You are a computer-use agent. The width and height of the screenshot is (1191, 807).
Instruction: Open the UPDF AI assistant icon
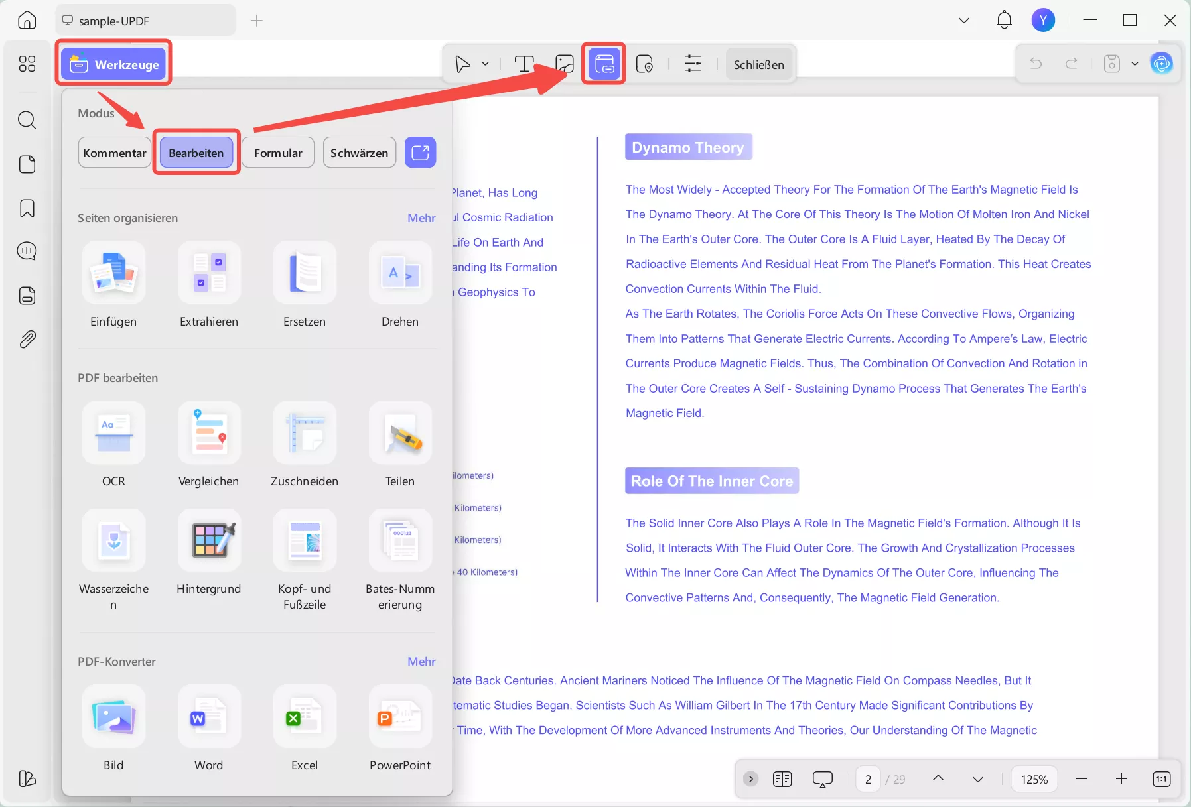click(1162, 64)
